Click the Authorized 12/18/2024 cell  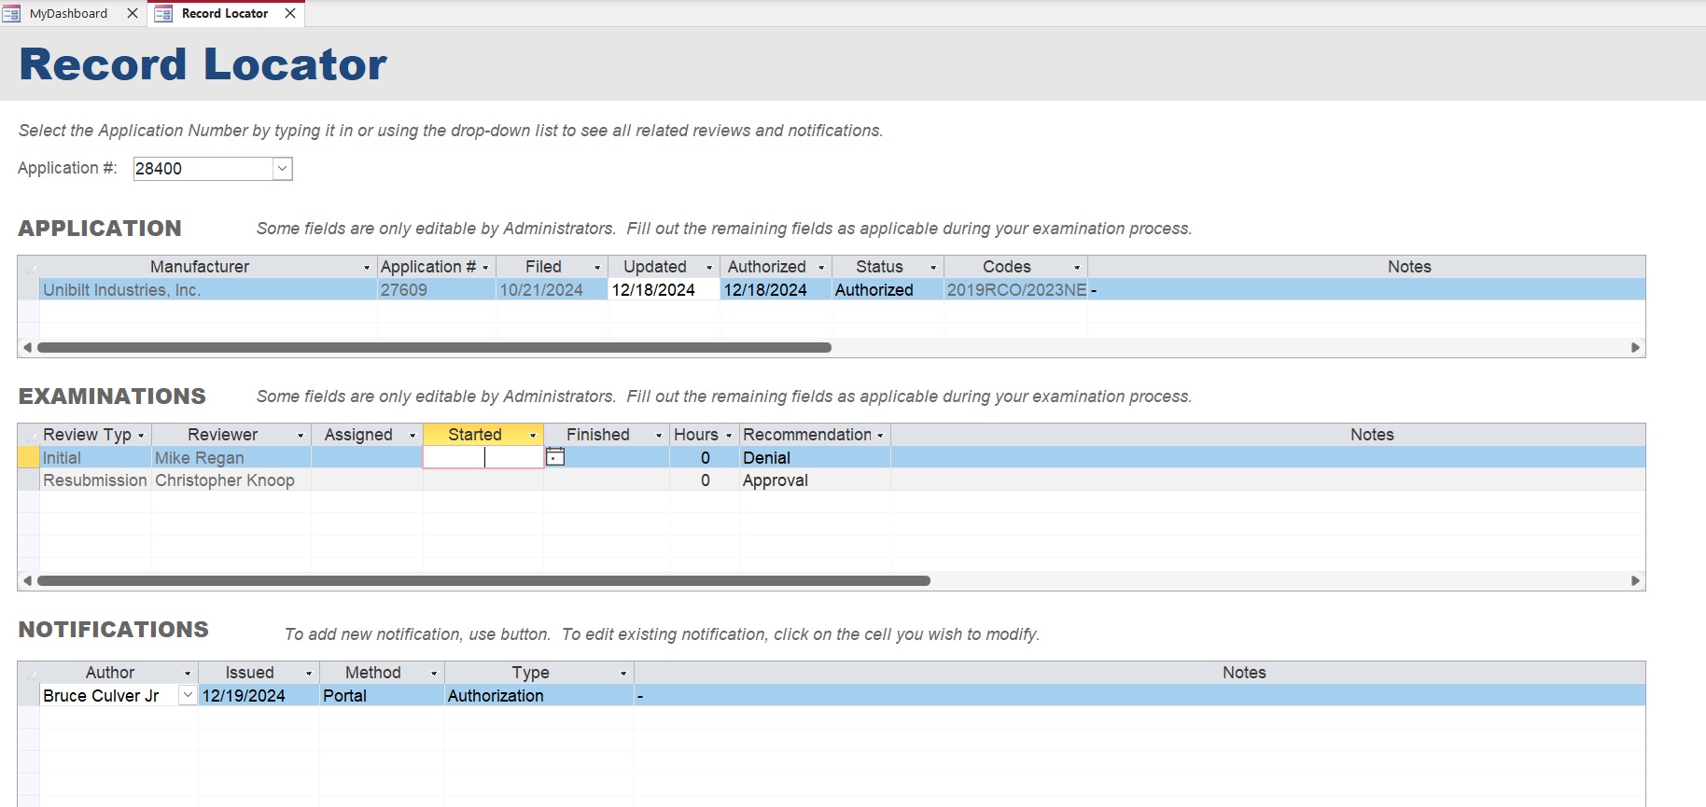pos(776,290)
